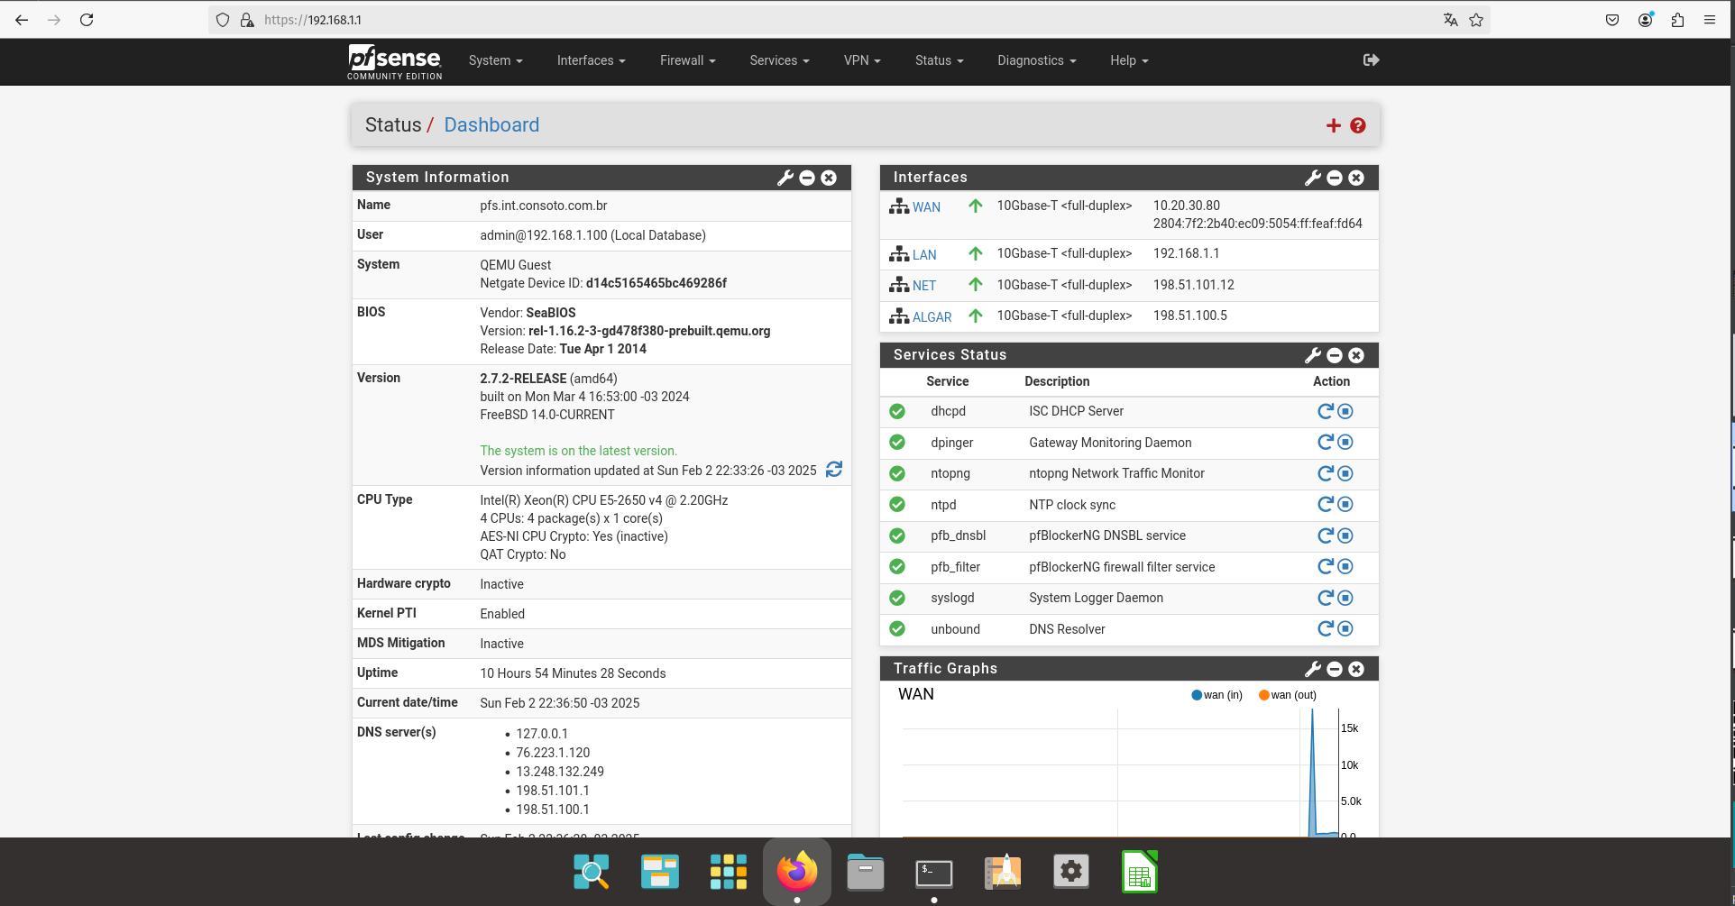
Task: Click the pfSense logo
Action: [x=395, y=61]
